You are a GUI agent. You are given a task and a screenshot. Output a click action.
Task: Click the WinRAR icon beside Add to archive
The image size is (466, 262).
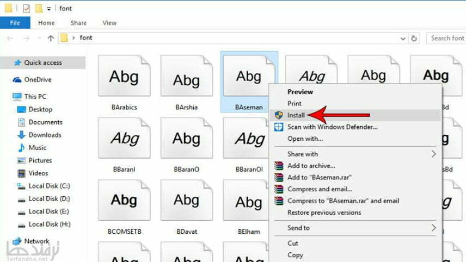(279, 166)
